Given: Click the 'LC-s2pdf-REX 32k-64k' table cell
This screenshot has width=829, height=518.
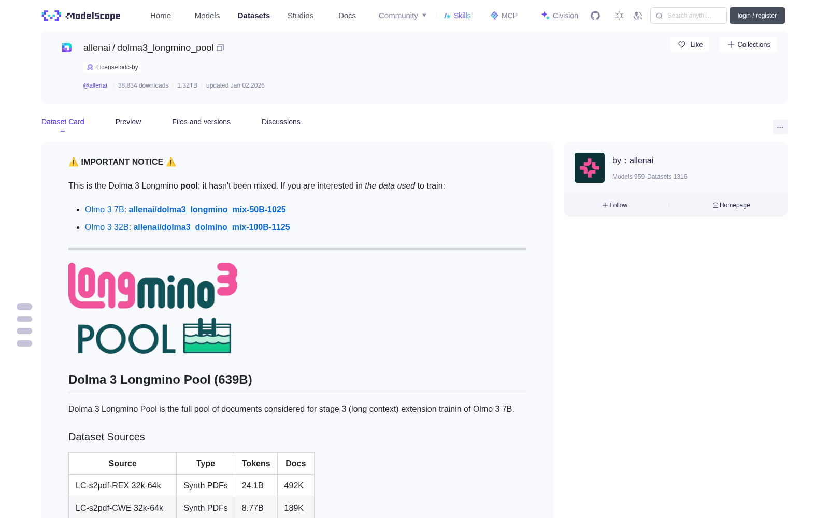Looking at the screenshot, I should (123, 486).
